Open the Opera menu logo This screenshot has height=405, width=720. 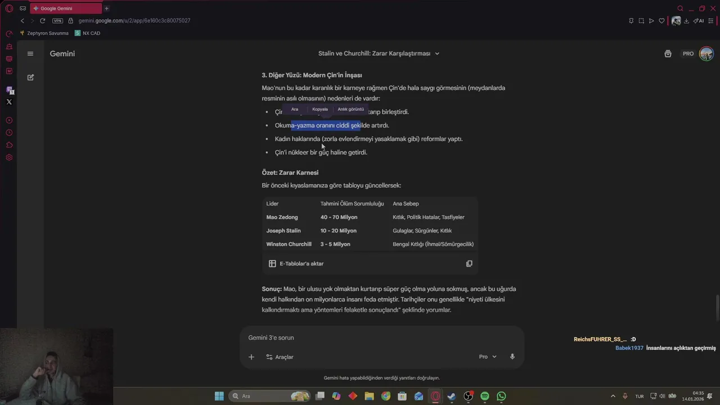[9, 8]
